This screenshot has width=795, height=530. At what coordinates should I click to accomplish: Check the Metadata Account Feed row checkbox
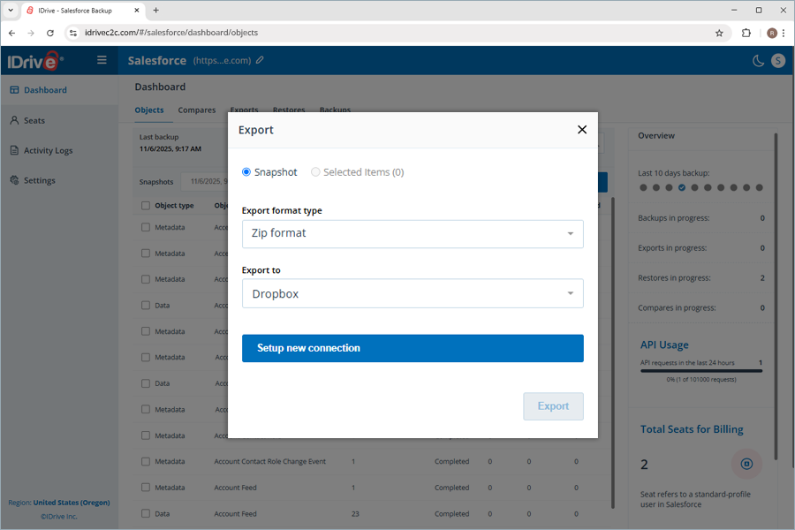click(x=146, y=488)
